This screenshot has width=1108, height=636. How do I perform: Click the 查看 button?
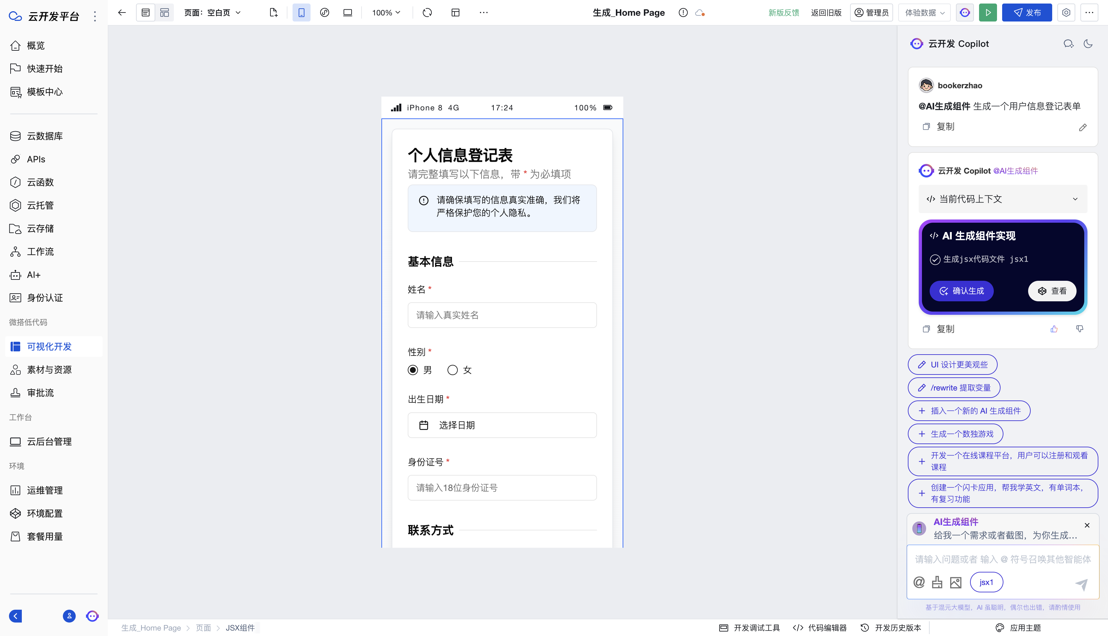[1052, 291]
